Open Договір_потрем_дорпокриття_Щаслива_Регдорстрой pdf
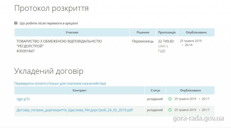 coord(74,110)
